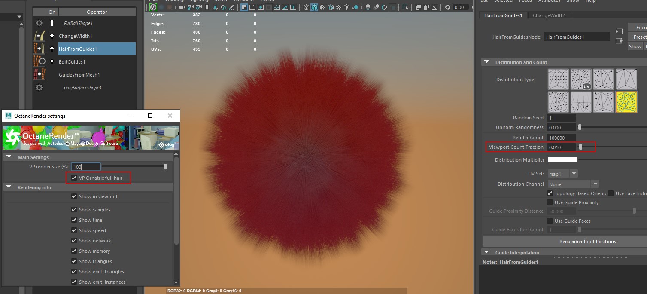Viewport: 647px width, 294px height.
Task: Toggle the Show triangles checkbox
Action: pos(74,261)
